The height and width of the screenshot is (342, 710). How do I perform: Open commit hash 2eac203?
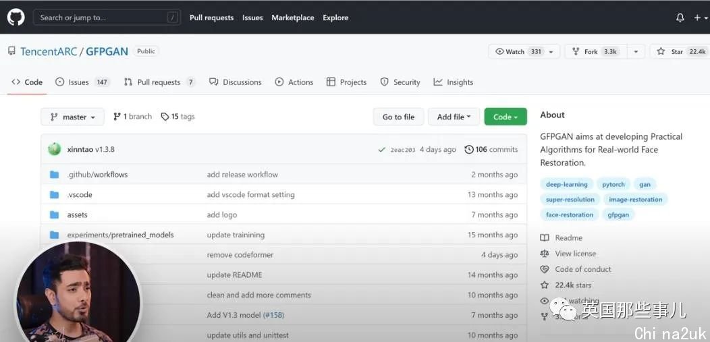coord(402,150)
